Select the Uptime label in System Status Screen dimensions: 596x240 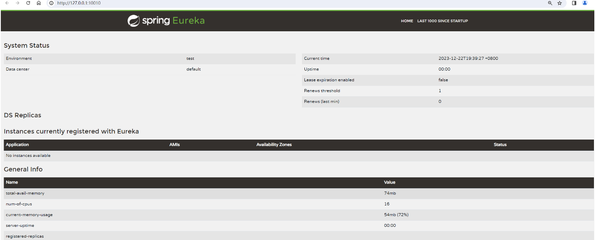pos(311,69)
